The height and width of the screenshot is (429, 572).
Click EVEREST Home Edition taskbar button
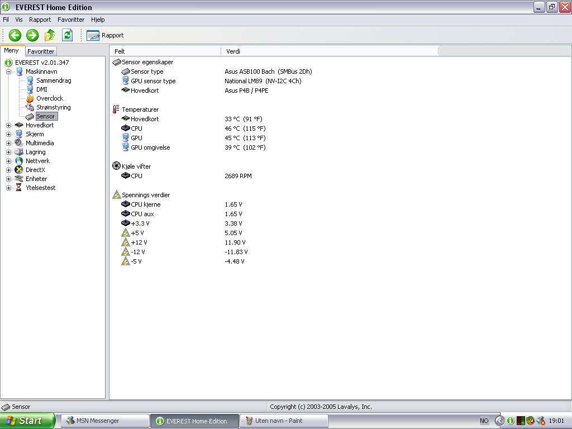click(x=194, y=421)
